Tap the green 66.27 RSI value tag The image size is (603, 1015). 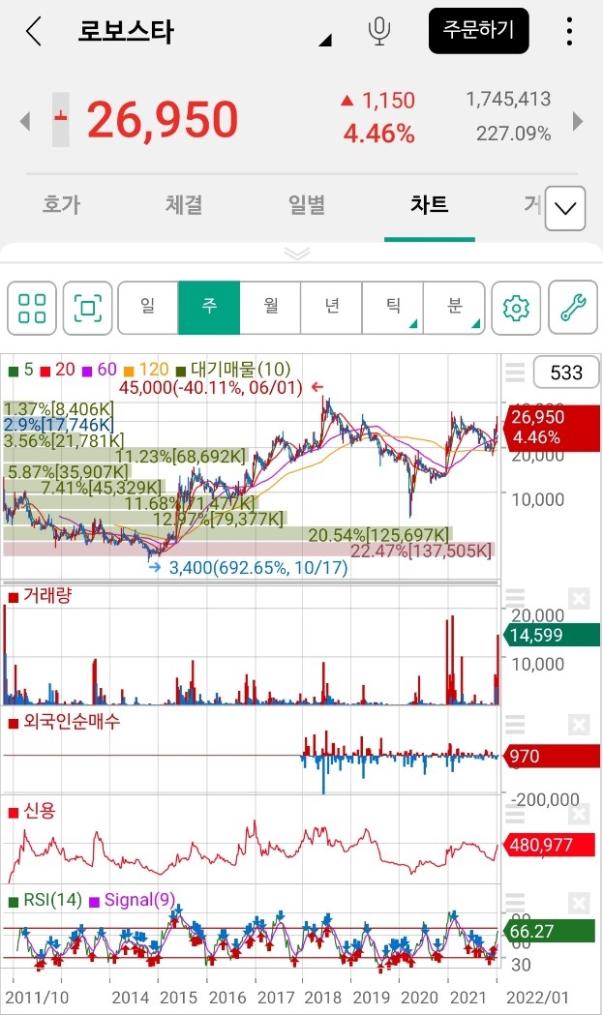549,931
